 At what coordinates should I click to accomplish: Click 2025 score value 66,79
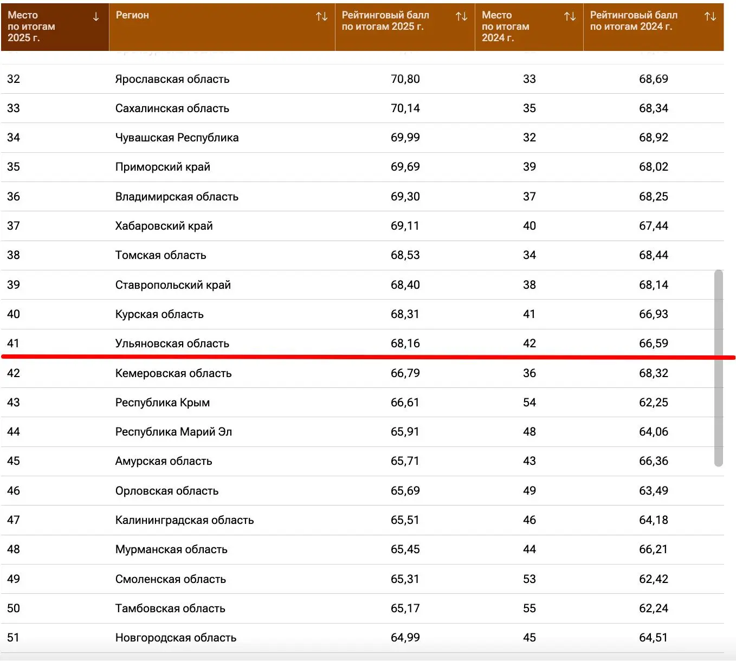(405, 373)
